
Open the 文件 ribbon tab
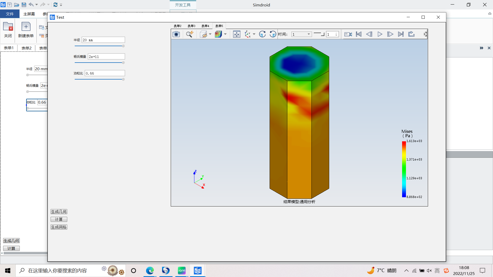tap(10, 14)
